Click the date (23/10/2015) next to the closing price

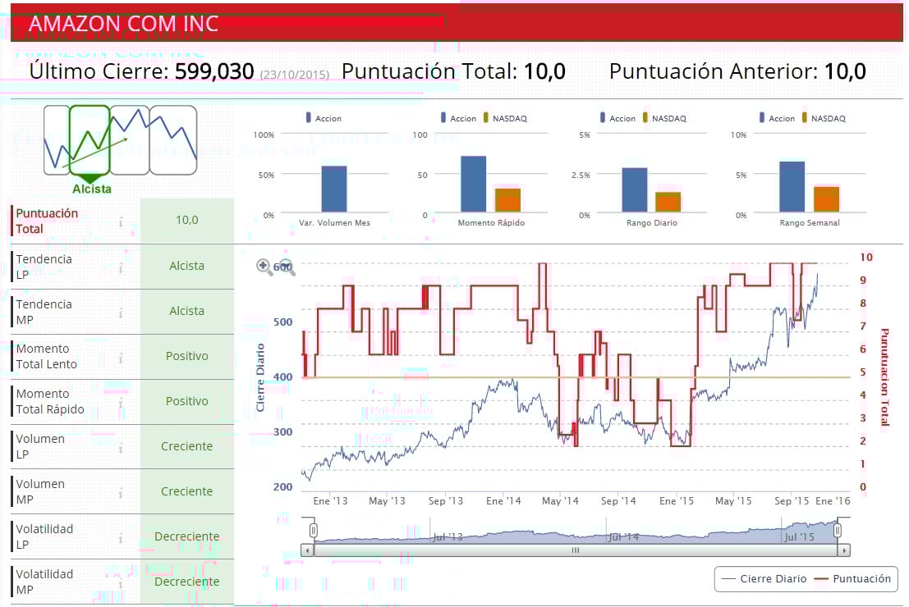pyautogui.click(x=295, y=75)
